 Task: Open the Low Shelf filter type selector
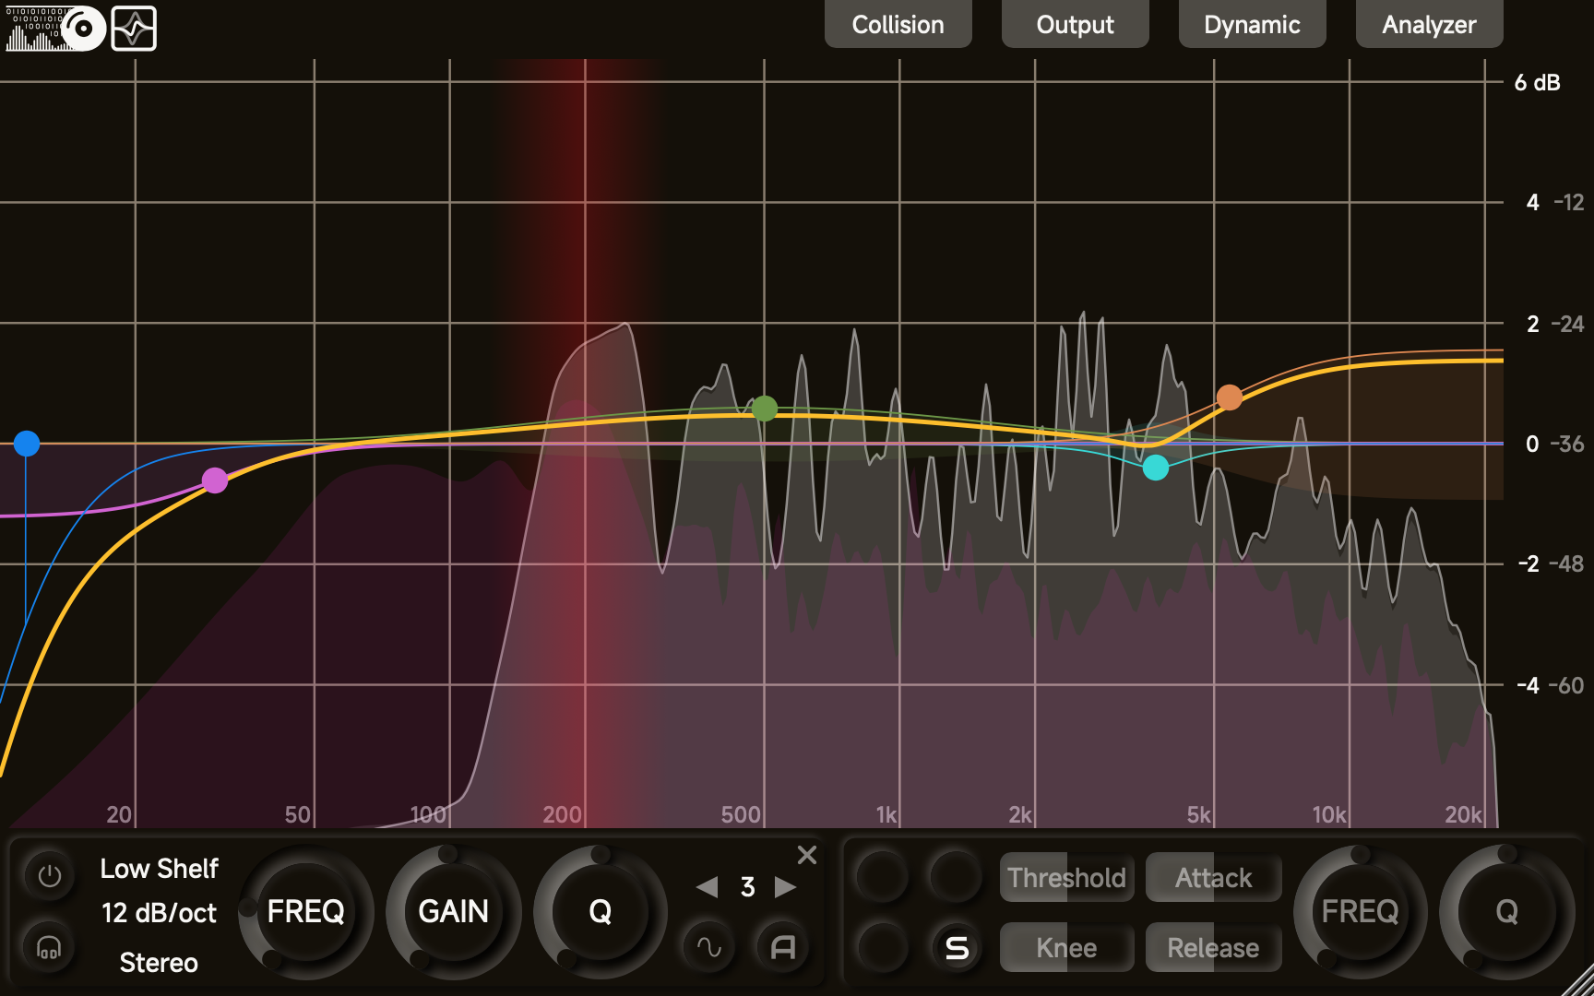click(159, 868)
